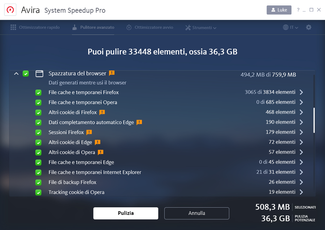325x230 pixels.
Task: Open application settings via the gear icon
Action: click(309, 27)
